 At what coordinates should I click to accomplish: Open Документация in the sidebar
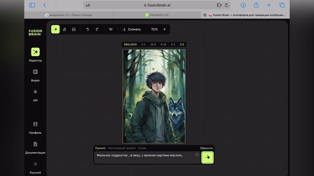(35, 148)
